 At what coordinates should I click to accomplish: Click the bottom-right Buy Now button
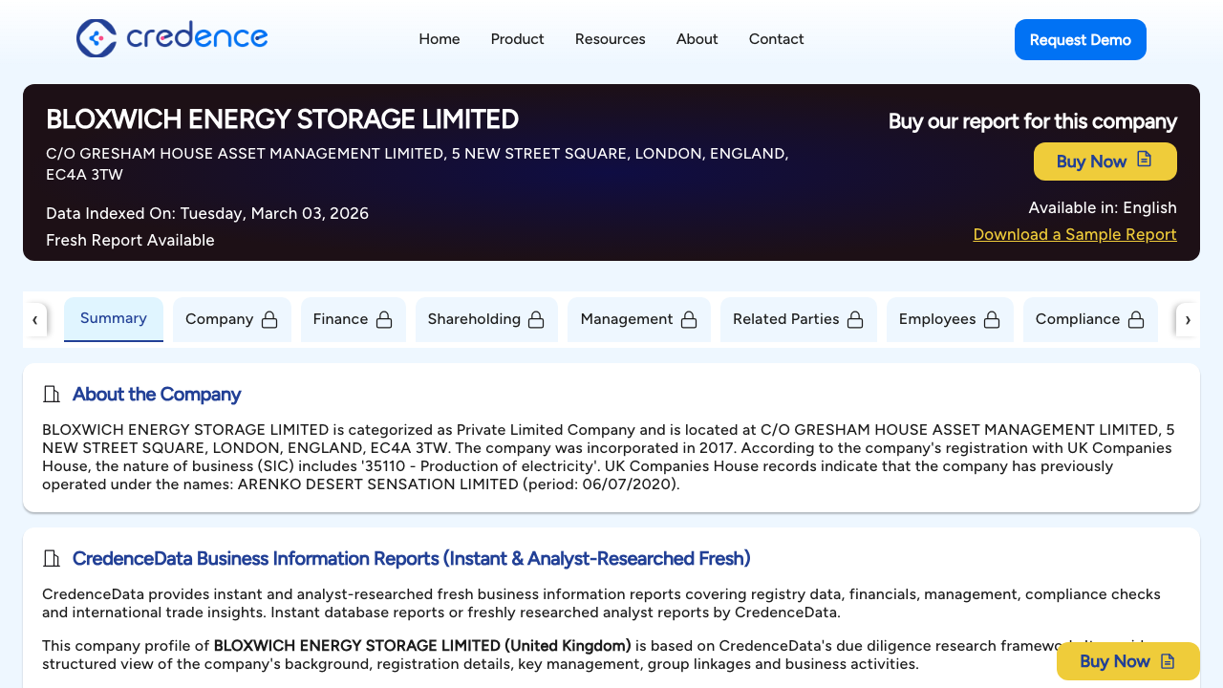point(1128,661)
